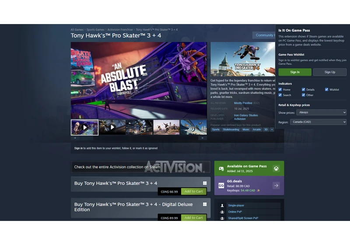Click the main trailer video player
350x245 pixels.
point(139,80)
